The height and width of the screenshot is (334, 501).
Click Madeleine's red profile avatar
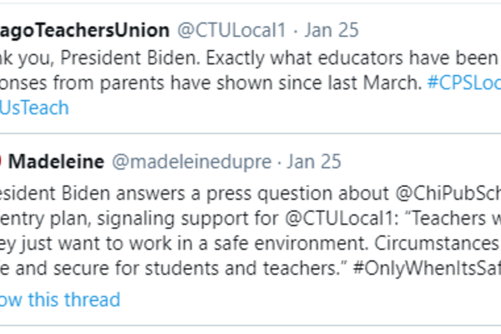3,160
